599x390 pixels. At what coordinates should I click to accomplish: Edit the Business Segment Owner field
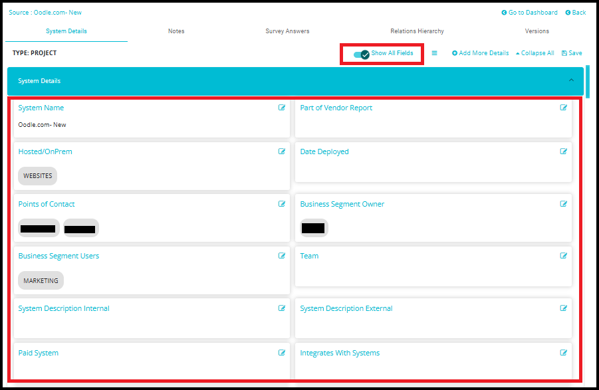pyautogui.click(x=564, y=204)
